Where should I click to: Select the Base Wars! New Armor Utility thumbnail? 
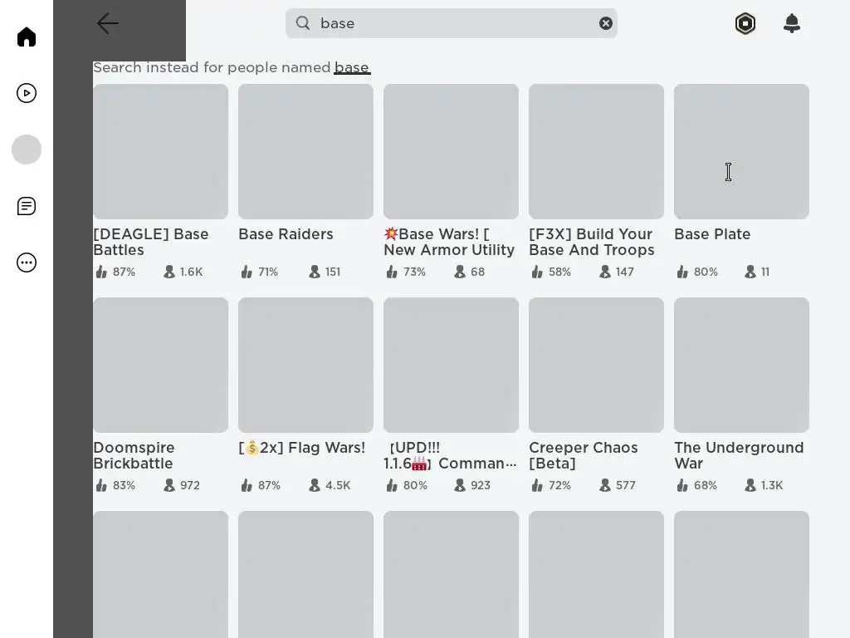(x=451, y=151)
